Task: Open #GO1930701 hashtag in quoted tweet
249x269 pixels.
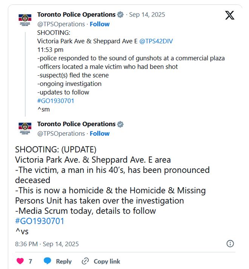Action: pyautogui.click(x=56, y=101)
